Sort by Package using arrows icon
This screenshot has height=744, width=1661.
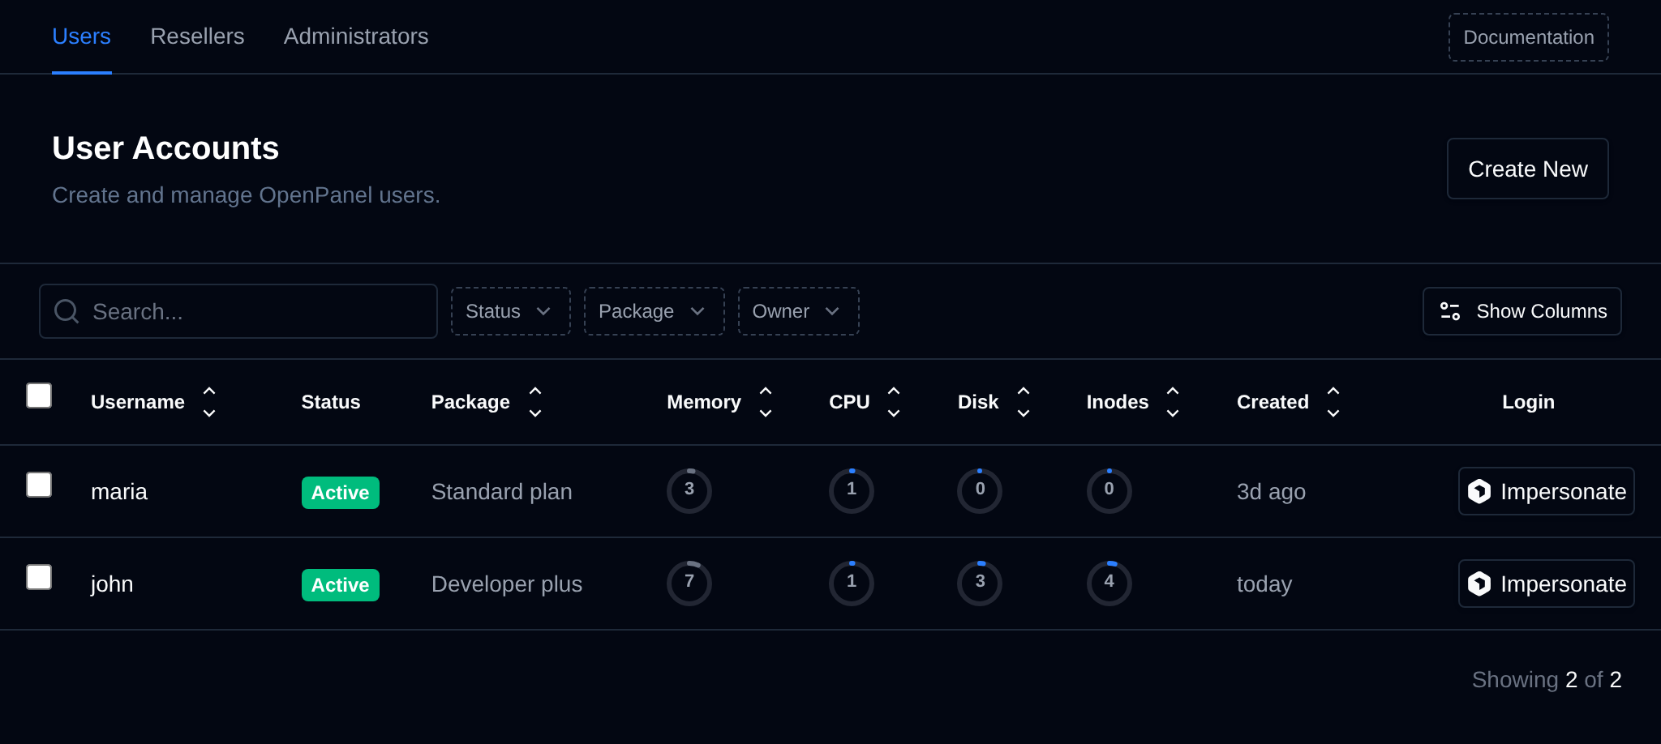(535, 402)
